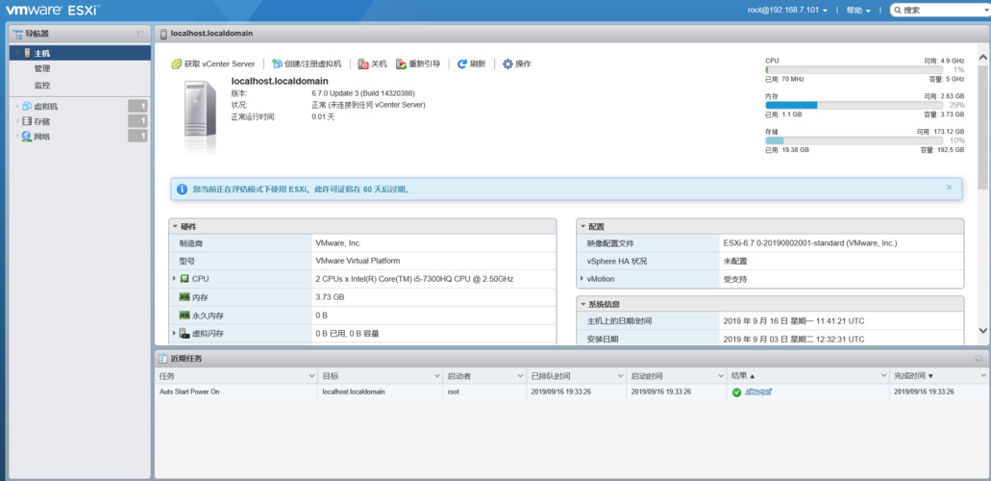The width and height of the screenshot is (991, 481).
Task: Click the Persistent memory (永久内存) icon
Action: click(x=185, y=315)
